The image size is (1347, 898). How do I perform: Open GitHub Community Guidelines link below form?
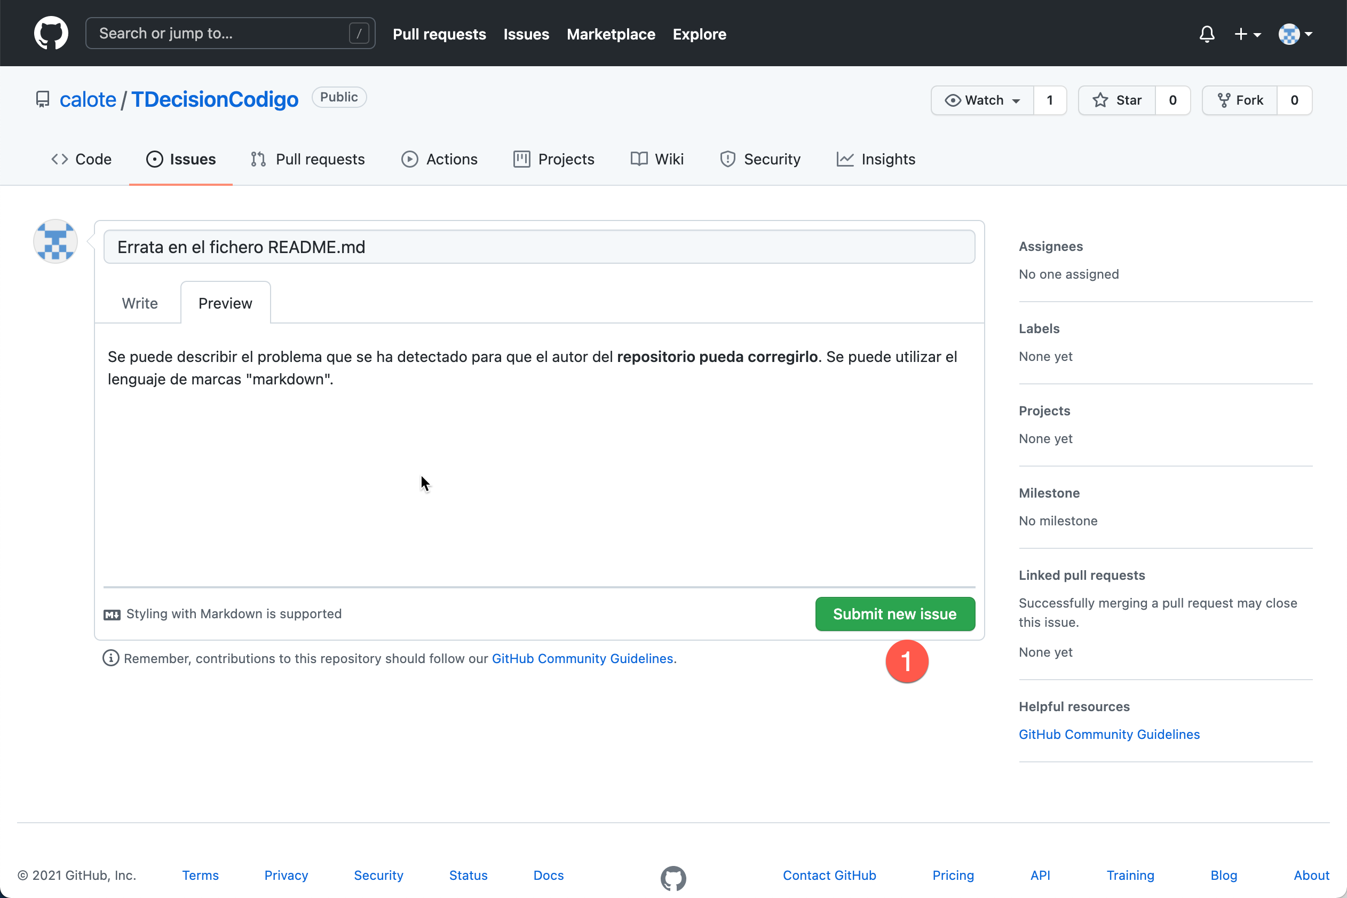[582, 659]
